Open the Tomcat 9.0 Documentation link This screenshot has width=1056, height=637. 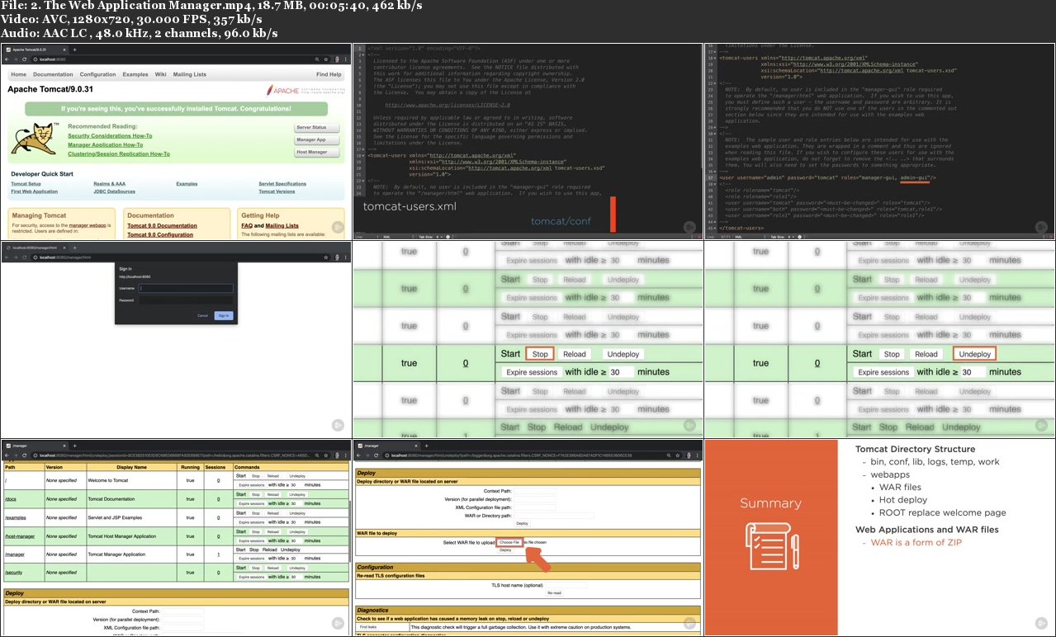[x=163, y=226]
